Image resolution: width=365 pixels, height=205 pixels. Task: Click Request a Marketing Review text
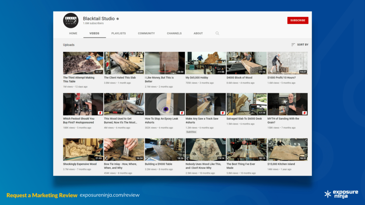[x=42, y=195]
